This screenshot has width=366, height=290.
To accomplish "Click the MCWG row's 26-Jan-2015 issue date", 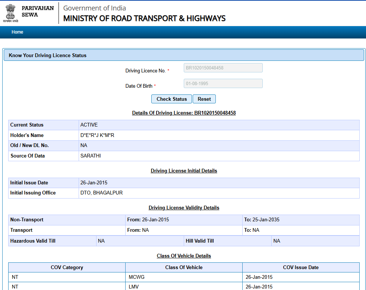I will pos(259,277).
